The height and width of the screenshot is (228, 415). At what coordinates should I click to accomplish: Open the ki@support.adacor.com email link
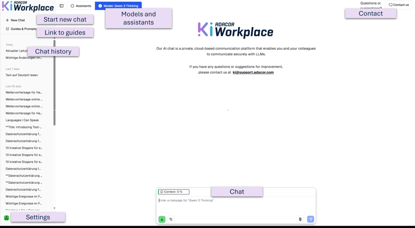click(x=253, y=72)
